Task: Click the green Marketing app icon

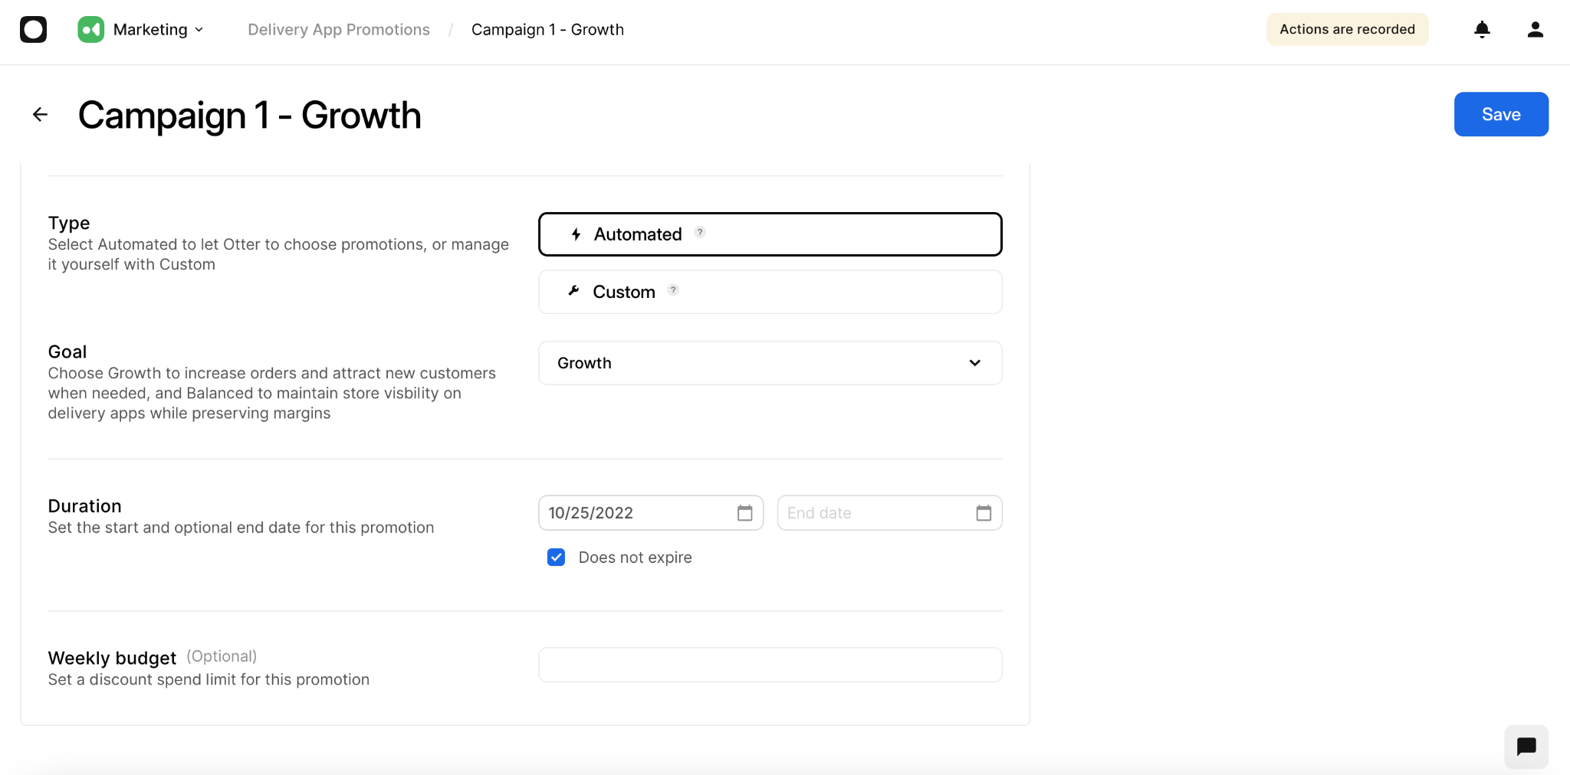Action: tap(90, 29)
